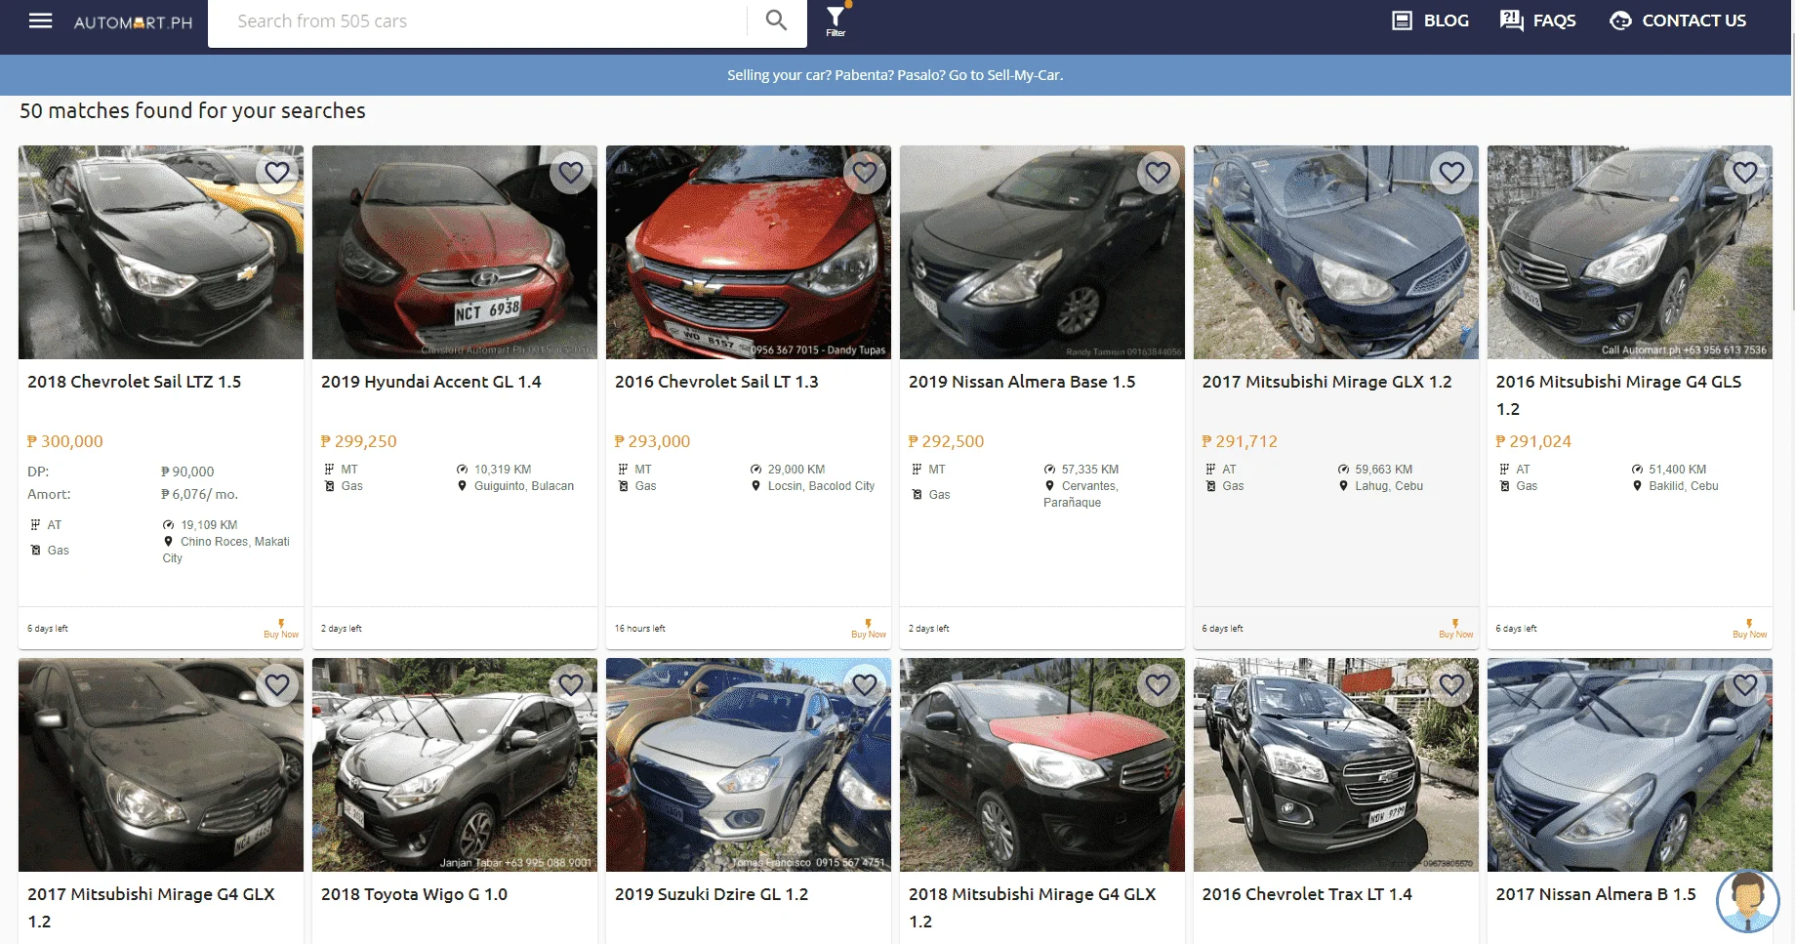
Task: Click the 'Guiguinto, Bulacan' location text
Action: tap(524, 486)
